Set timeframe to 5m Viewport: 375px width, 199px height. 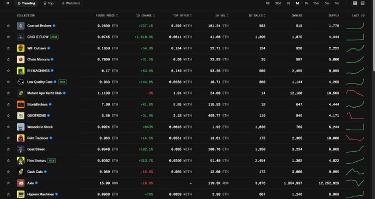327,3
